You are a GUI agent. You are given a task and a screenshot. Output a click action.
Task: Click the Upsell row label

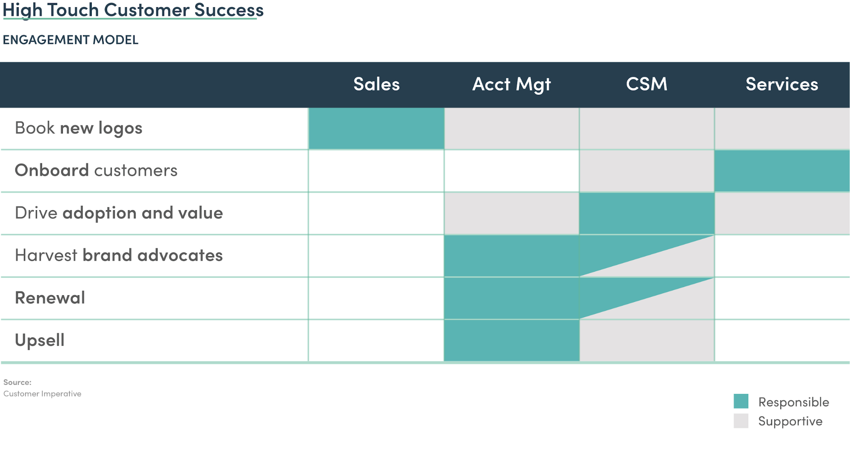click(x=40, y=340)
